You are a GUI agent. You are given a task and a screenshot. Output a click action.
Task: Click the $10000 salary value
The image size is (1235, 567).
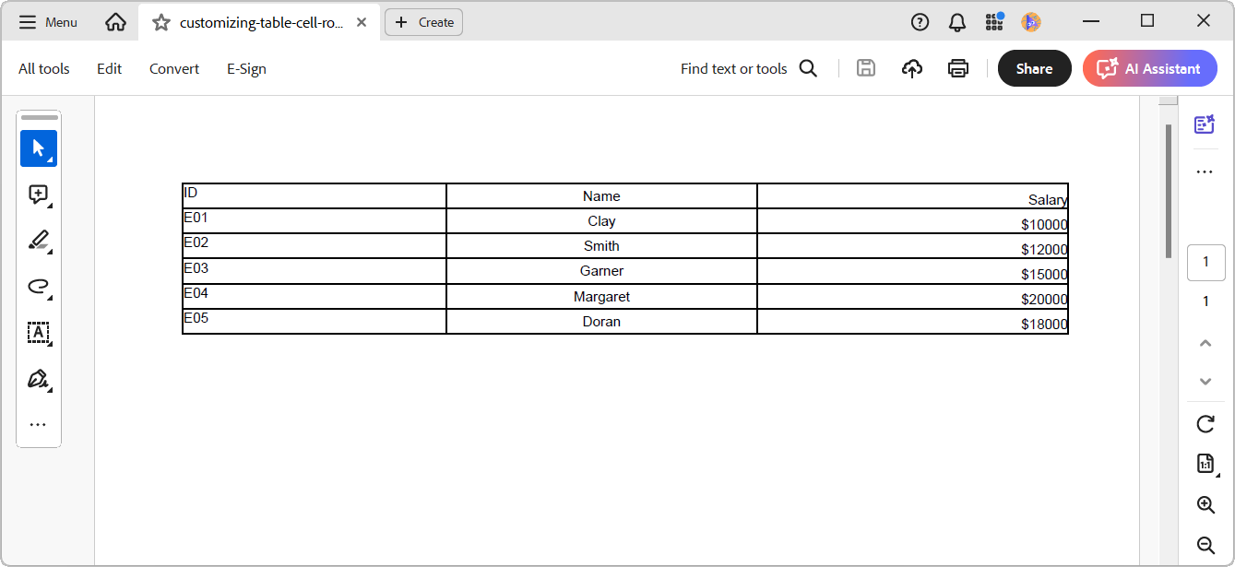tap(1044, 225)
